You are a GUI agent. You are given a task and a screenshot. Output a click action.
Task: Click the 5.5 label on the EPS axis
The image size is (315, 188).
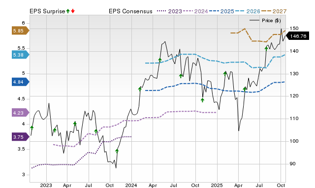[21, 48]
